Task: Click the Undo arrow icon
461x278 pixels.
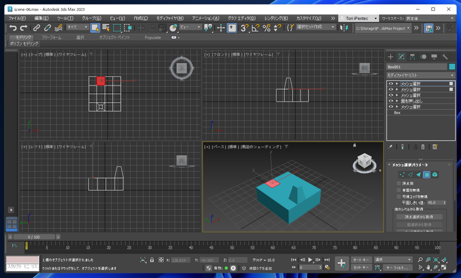Action: (x=13, y=28)
